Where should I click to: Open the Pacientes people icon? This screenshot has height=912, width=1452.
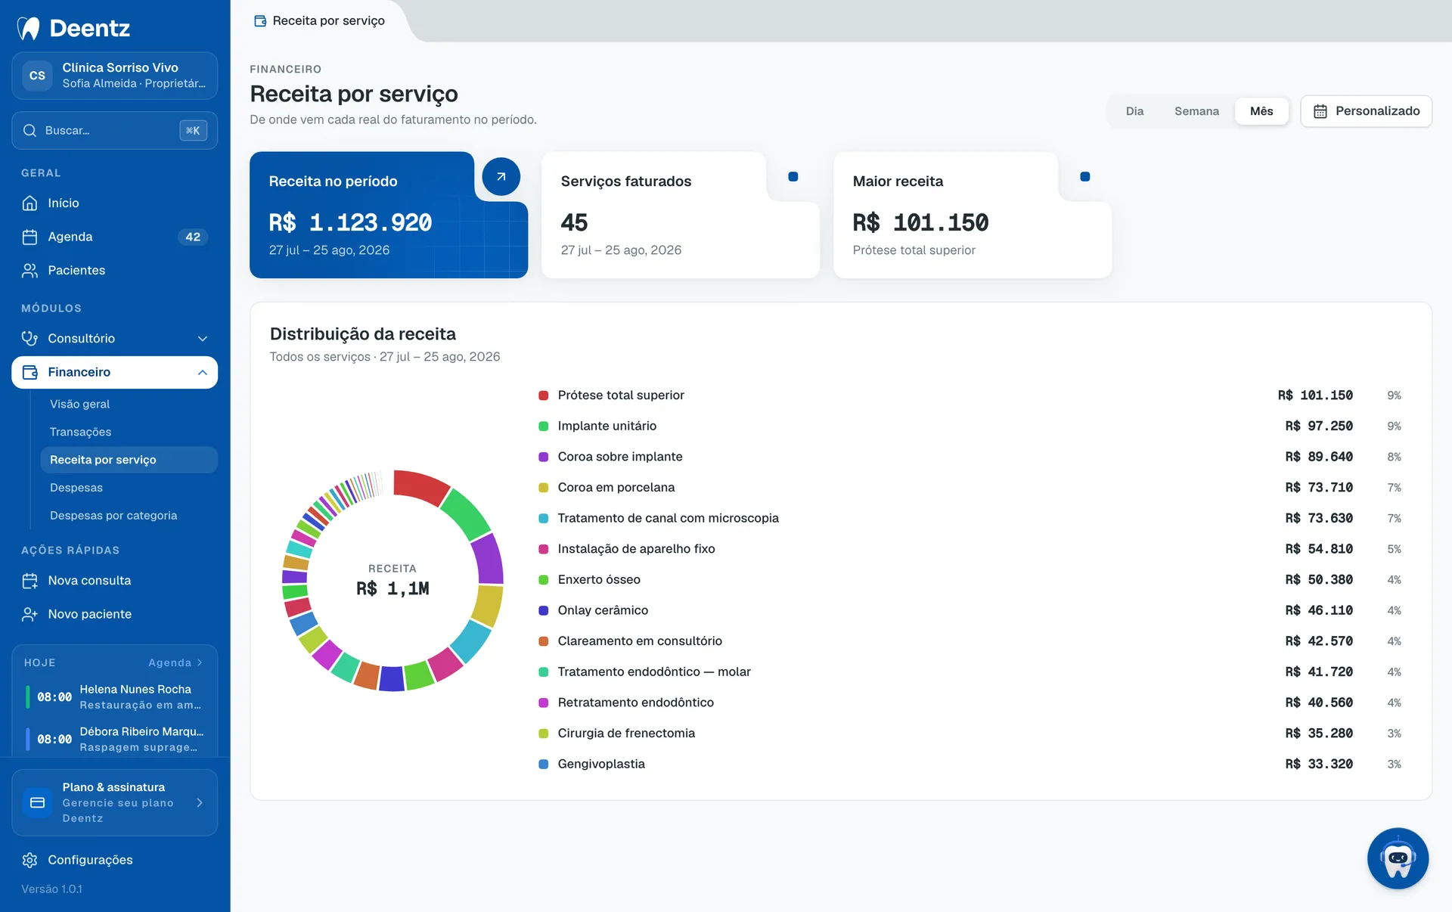point(29,270)
